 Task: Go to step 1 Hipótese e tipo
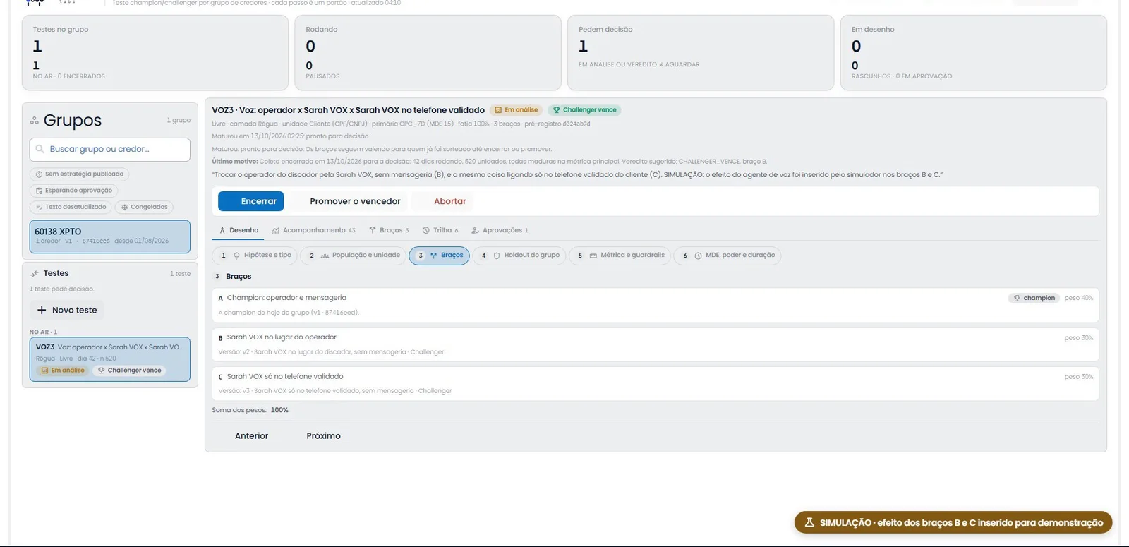click(255, 256)
